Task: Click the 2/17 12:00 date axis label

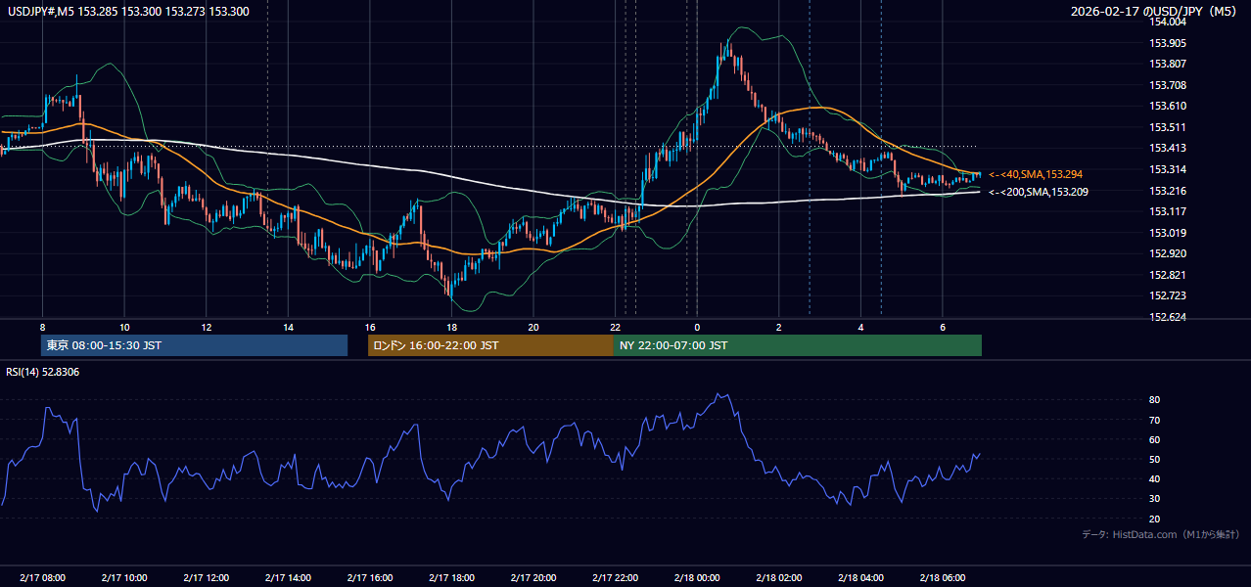Action: (x=206, y=578)
